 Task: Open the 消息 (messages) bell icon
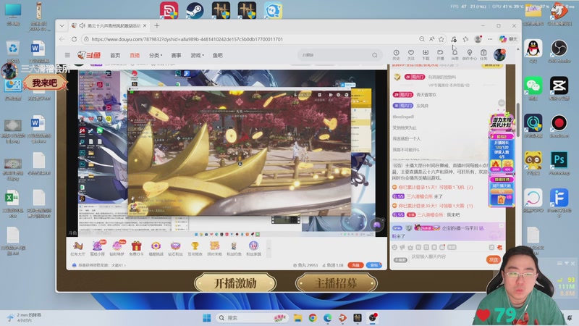coord(455,55)
